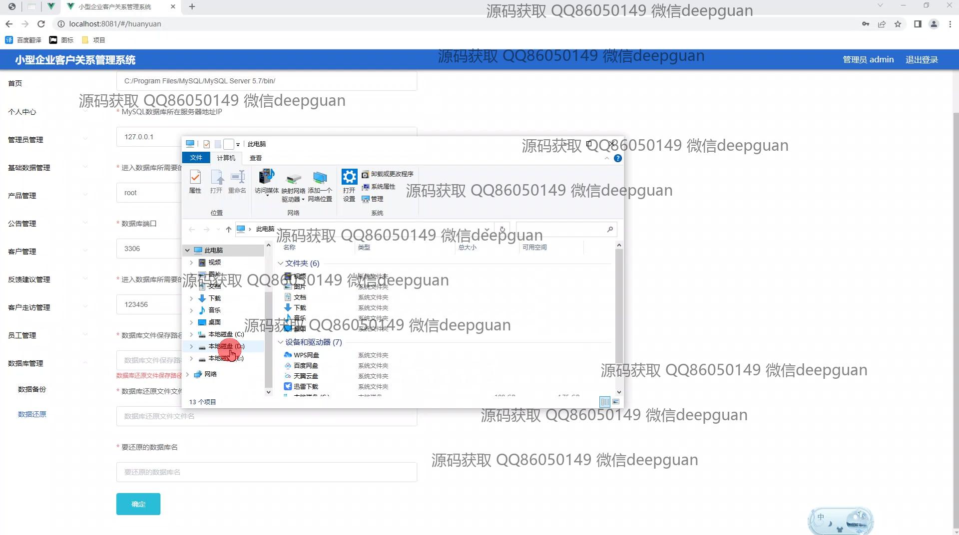Expand the 视频 tree node
This screenshot has width=959, height=535.
tap(191, 263)
